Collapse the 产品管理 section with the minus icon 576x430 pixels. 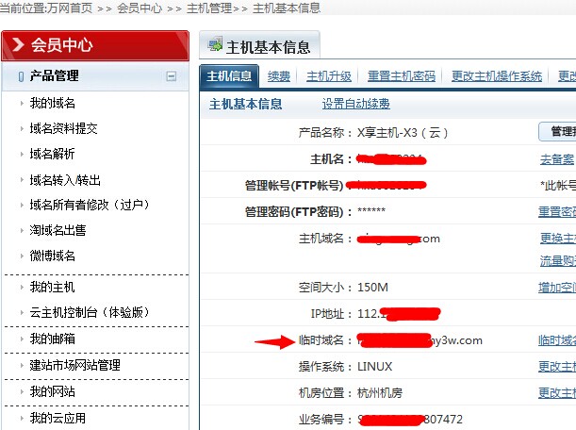pos(172,76)
